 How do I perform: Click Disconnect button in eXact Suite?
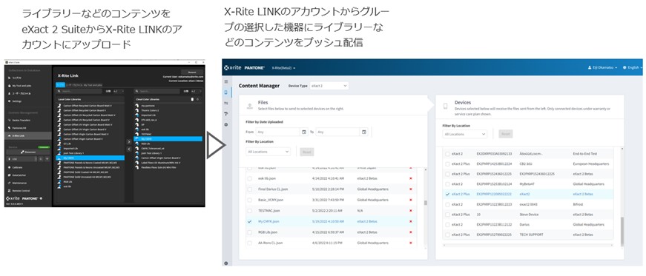click(x=28, y=152)
